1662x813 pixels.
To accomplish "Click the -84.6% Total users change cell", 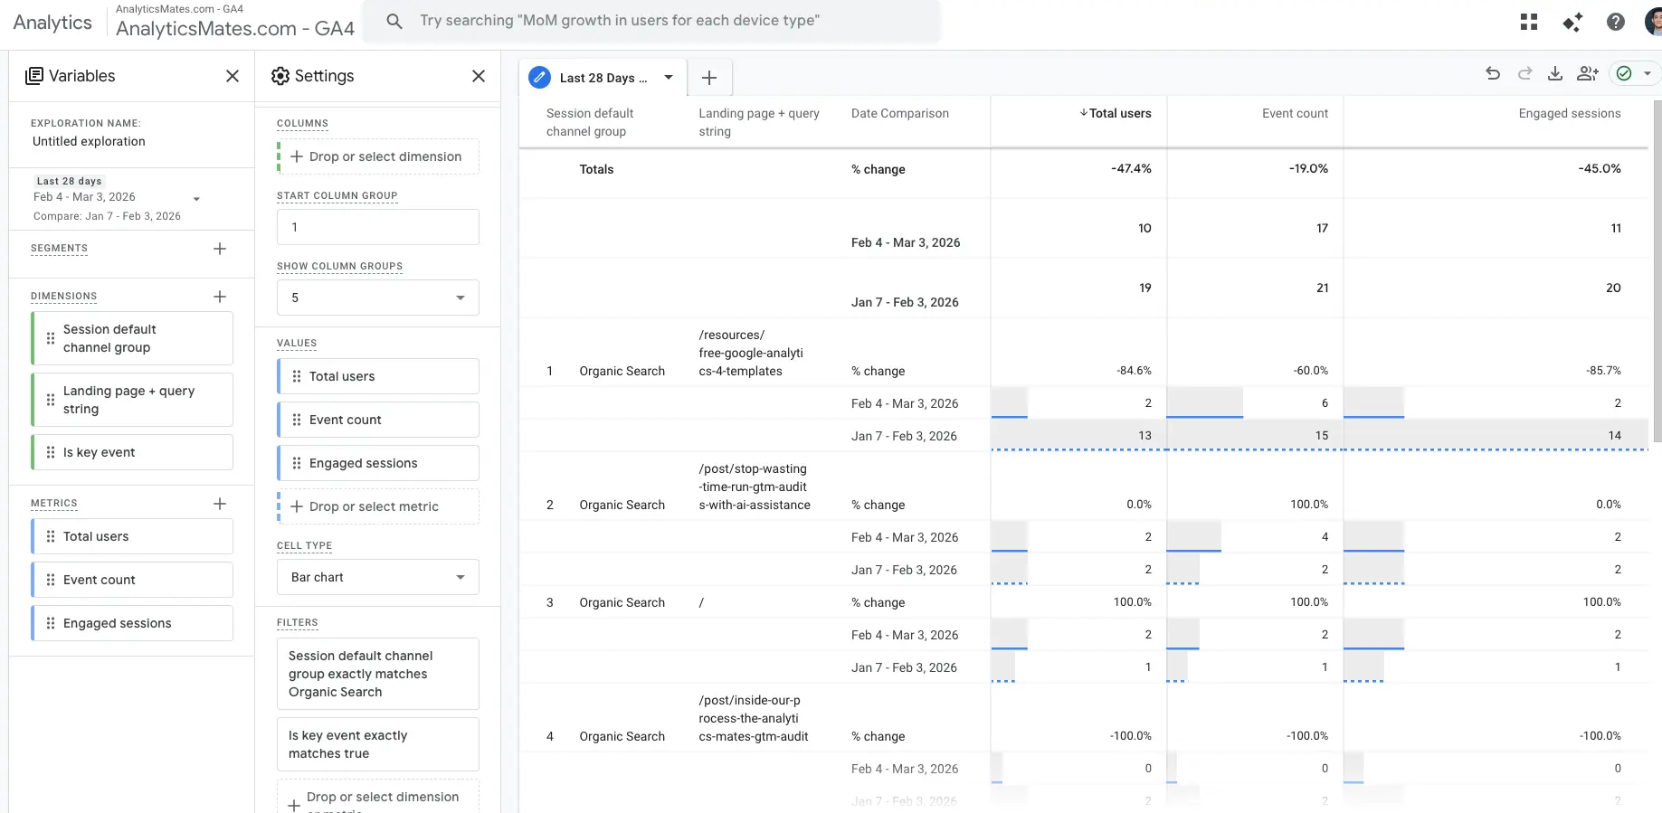I will point(1135,371).
